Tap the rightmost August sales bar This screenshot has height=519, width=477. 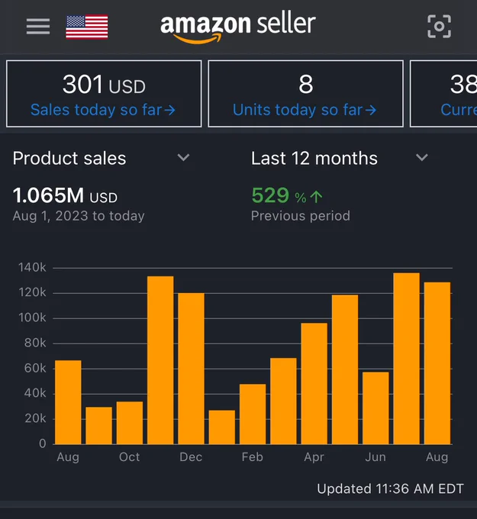click(437, 363)
